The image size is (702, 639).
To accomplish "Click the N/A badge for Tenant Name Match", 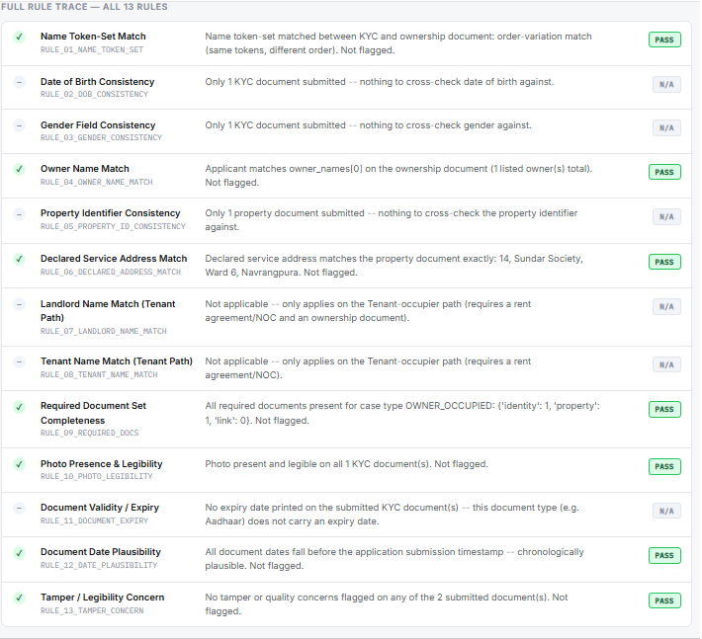I will tap(666, 364).
